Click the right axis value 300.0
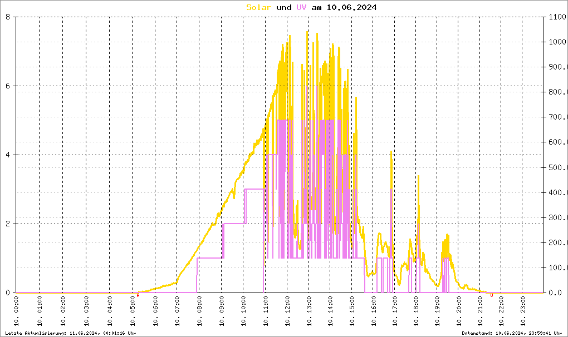Screen dimensions: 568x337 point(558,217)
